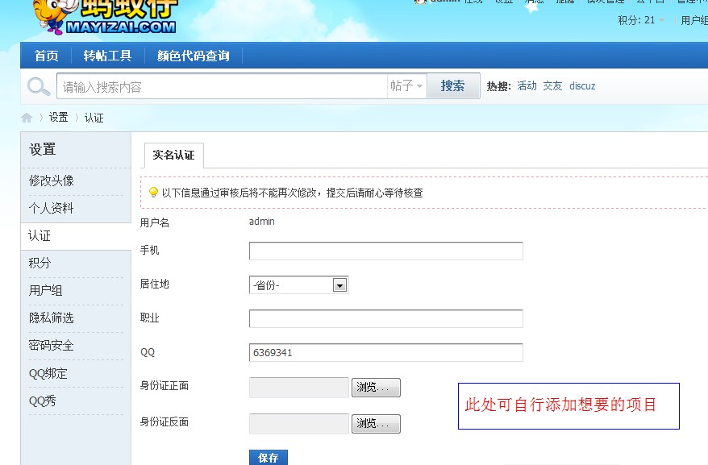Click the 职业 input field
The height and width of the screenshot is (465, 708).
(x=386, y=318)
